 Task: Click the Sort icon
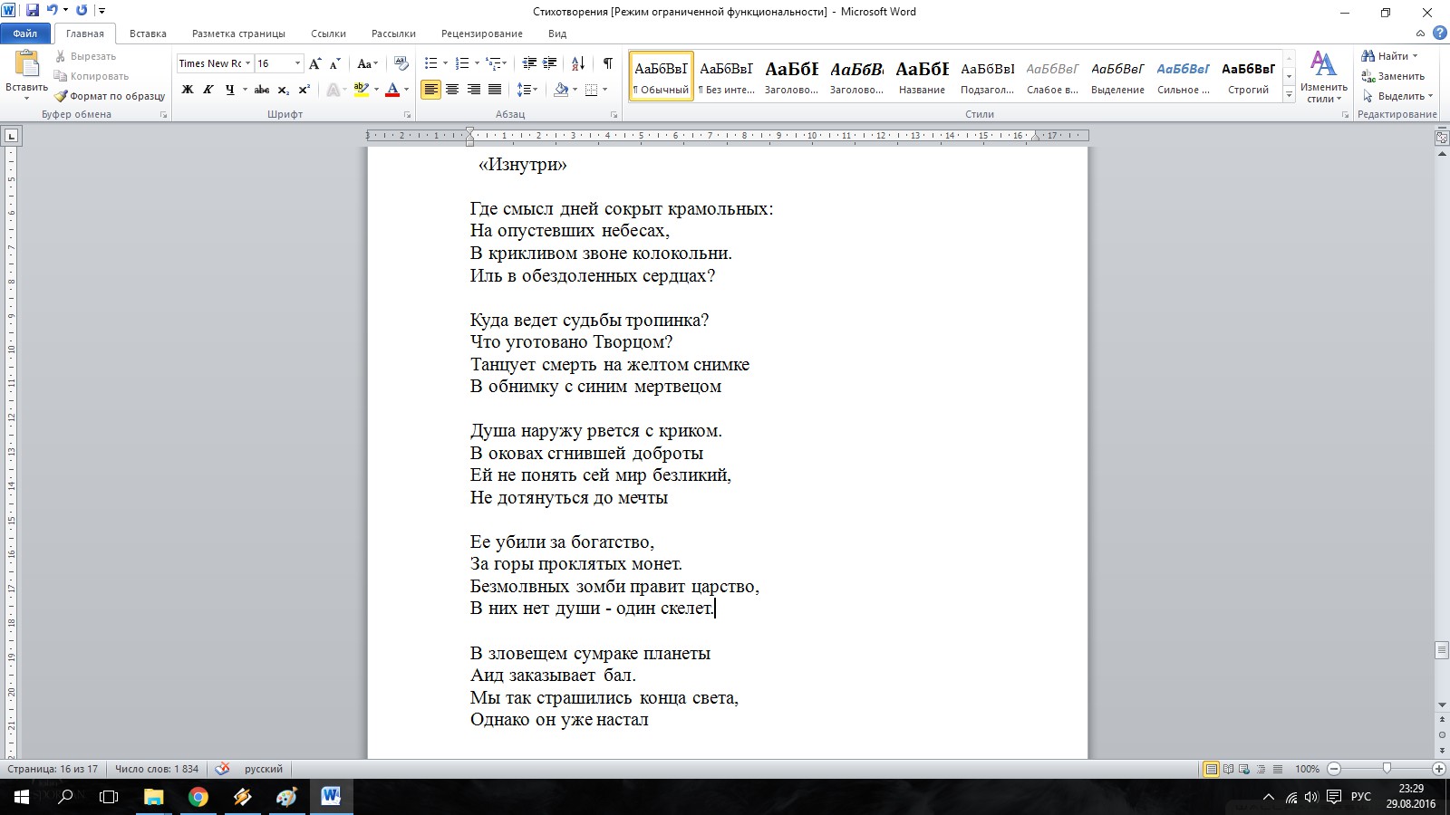point(578,63)
